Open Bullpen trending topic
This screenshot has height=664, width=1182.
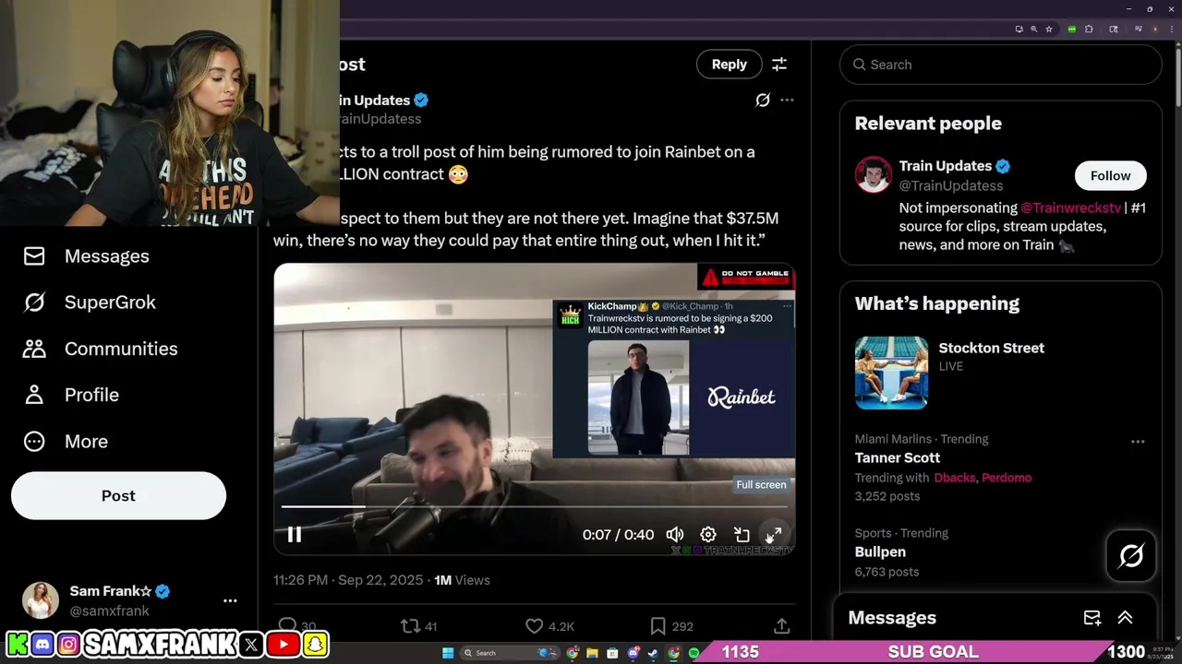point(880,551)
